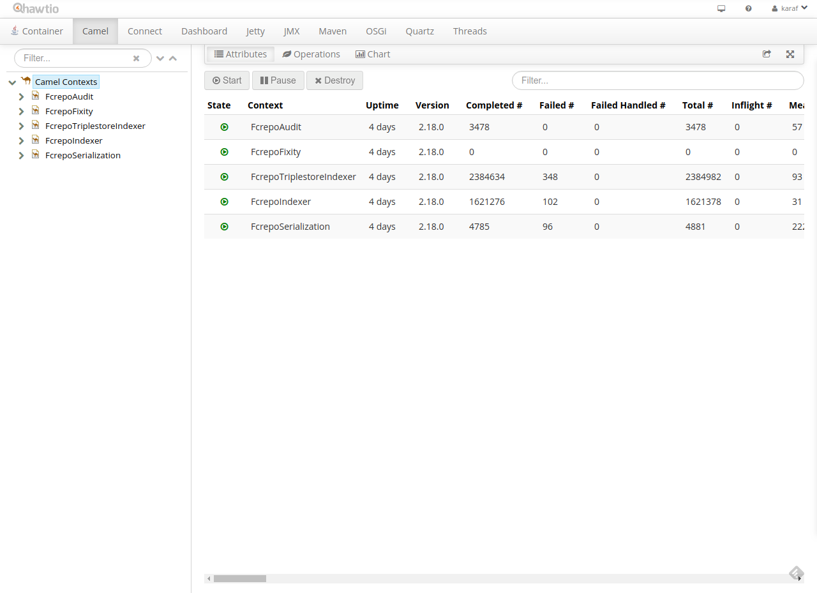Click the FcrepoTriplestoreIndexer context icon in tree
The height and width of the screenshot is (593, 817).
pyautogui.click(x=36, y=125)
